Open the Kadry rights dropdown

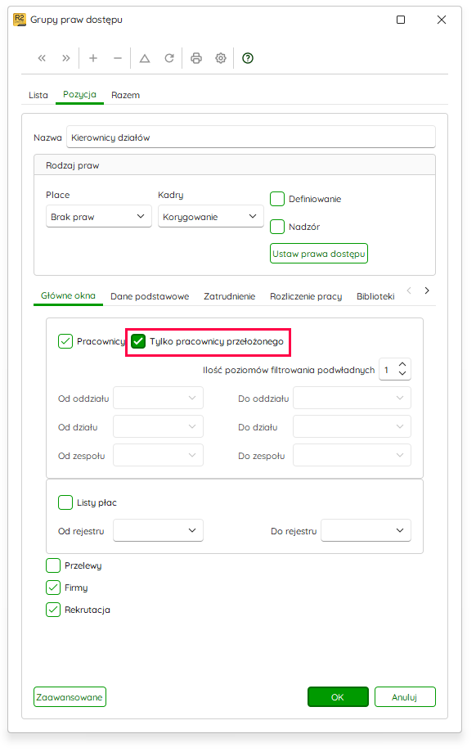click(211, 216)
